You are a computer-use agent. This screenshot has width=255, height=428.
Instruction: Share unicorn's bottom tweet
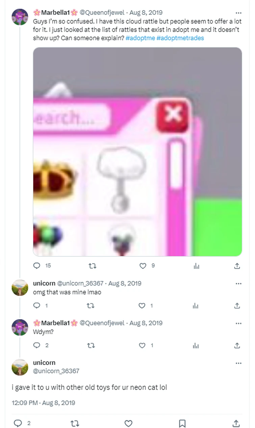[x=237, y=423]
